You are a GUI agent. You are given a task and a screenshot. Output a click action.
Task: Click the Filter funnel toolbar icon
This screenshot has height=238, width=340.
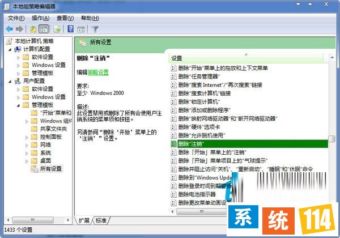click(95, 29)
